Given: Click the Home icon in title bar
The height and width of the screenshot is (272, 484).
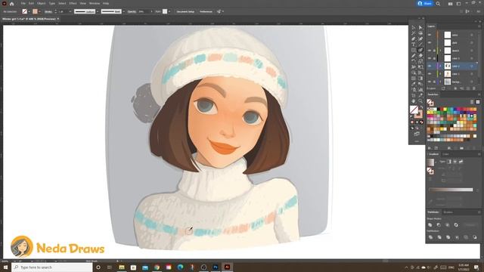Looking at the screenshot, I should (12, 4).
